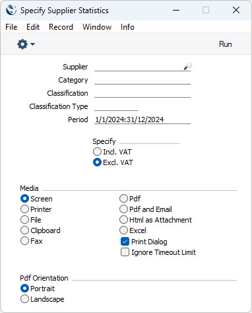Viewport: 252px width, 313px height.
Task: Open the Info menu
Action: (127, 27)
